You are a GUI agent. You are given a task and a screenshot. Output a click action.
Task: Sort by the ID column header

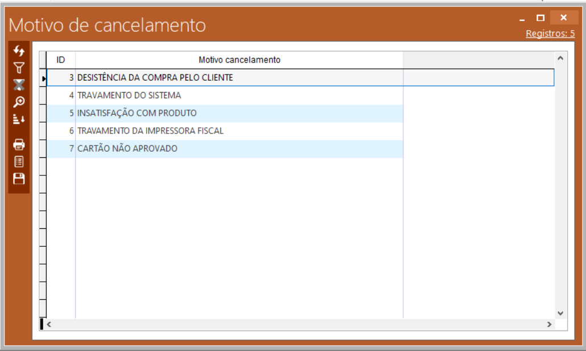60,60
